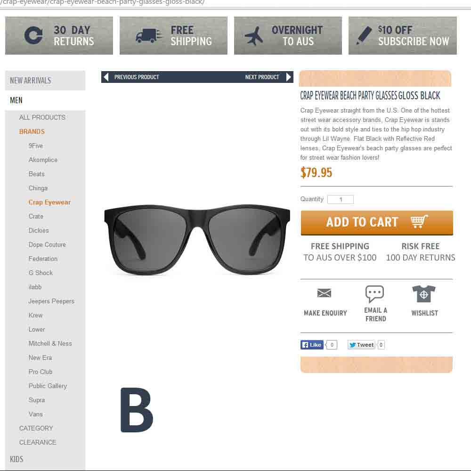Click the Email a Friend speech bubble icon

[374, 293]
